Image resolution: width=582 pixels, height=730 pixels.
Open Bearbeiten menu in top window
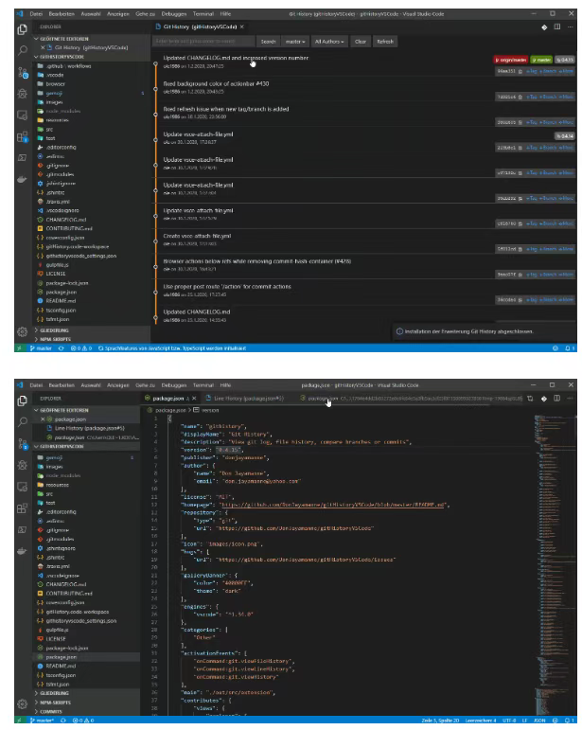[x=62, y=14]
